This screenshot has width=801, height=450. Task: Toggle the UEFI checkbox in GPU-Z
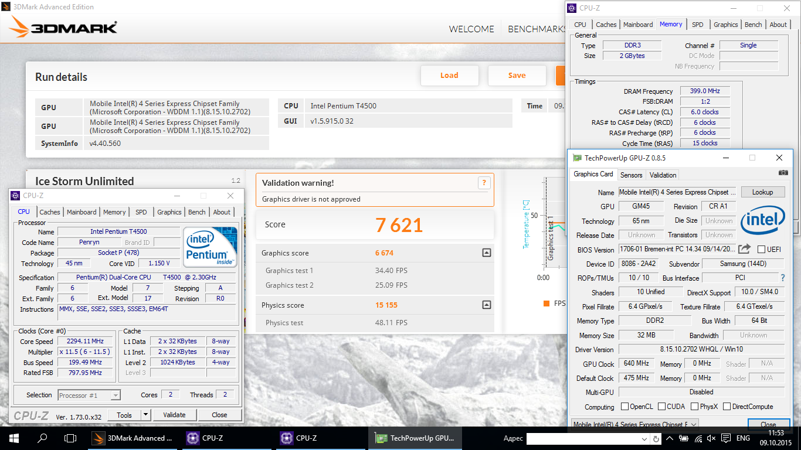tap(762, 250)
